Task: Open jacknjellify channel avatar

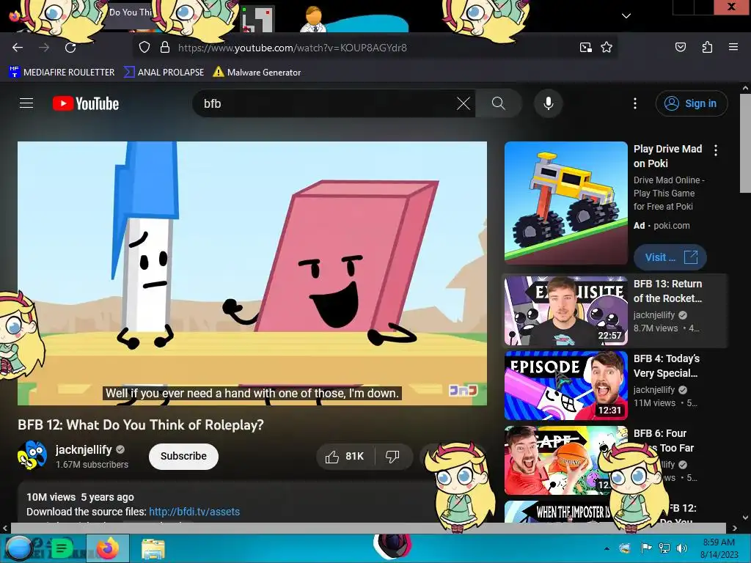Action: [32, 455]
